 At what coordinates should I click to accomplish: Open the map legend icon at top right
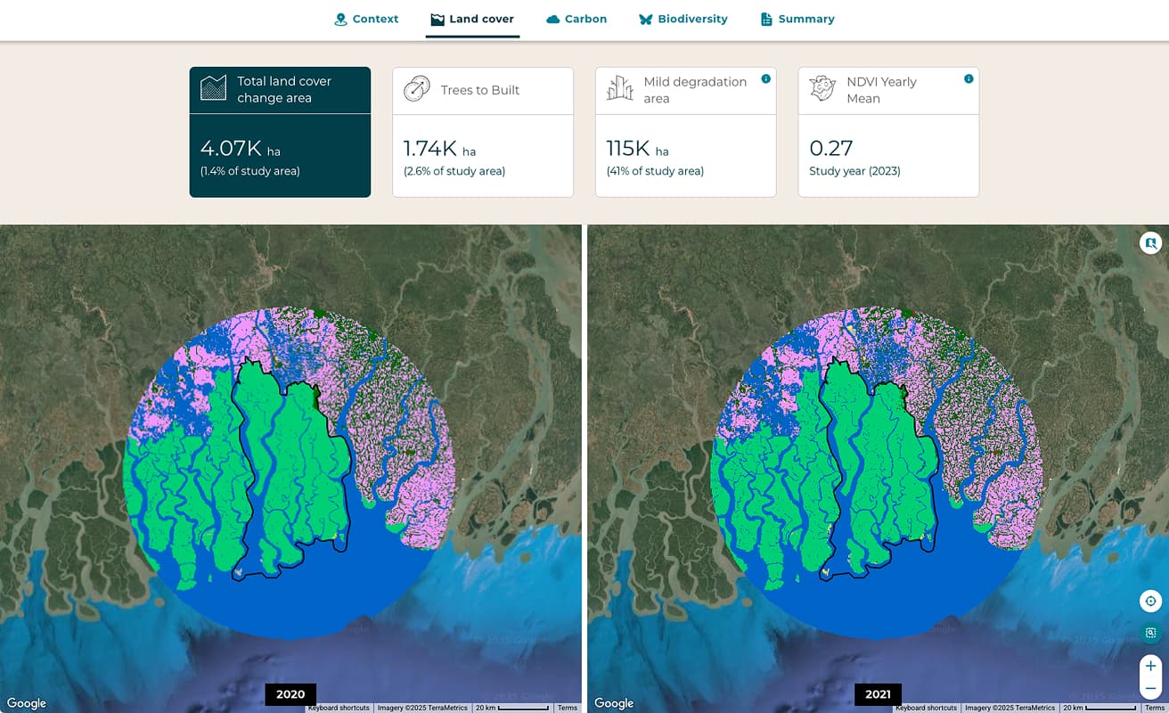[1150, 242]
